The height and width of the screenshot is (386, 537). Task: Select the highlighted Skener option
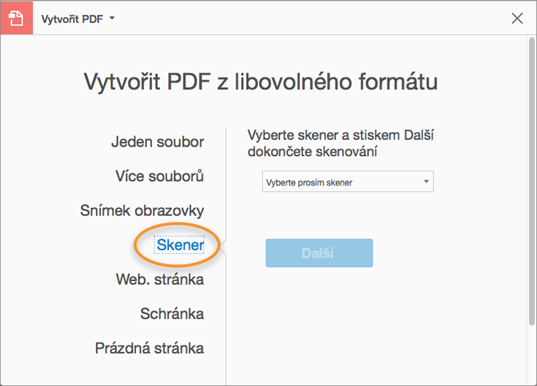(x=180, y=245)
